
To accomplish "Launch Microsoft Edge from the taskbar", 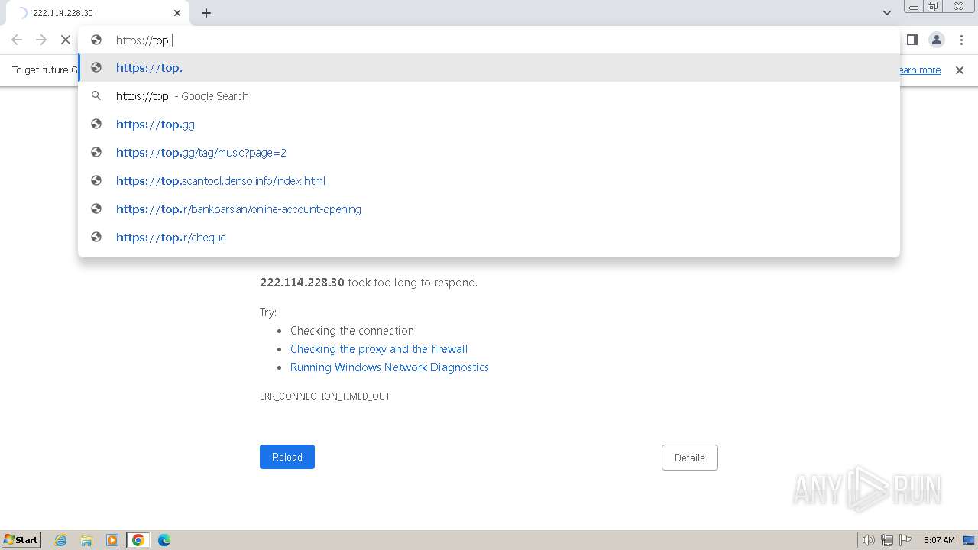I will pos(164,540).
